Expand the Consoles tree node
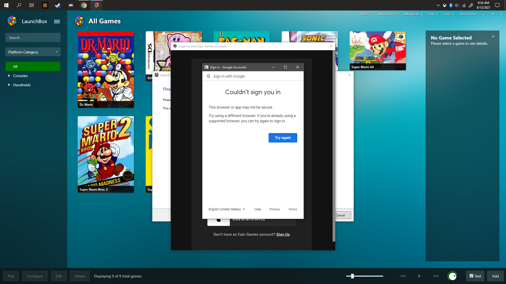Viewport: 506px width, 284px height. point(9,76)
